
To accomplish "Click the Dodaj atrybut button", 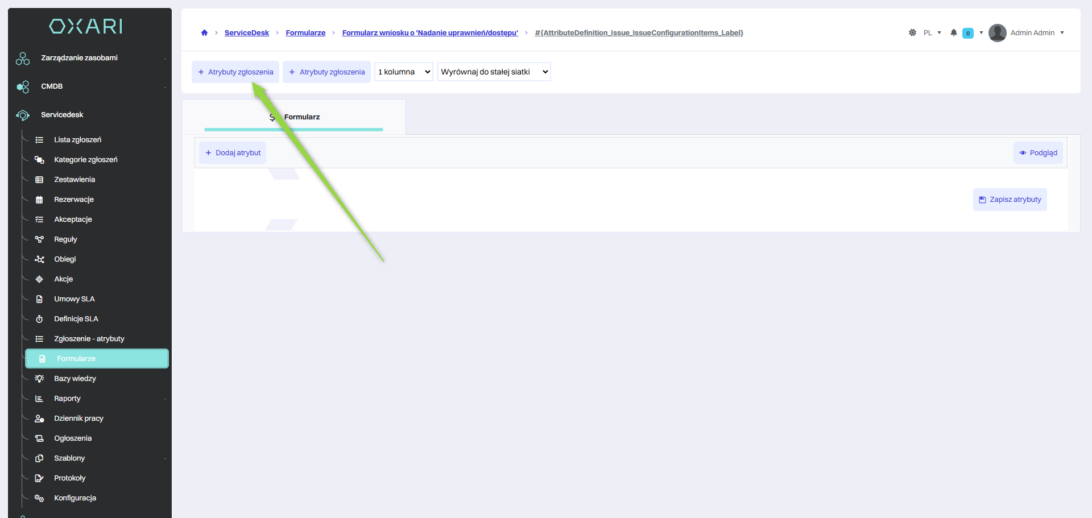I will [x=233, y=153].
